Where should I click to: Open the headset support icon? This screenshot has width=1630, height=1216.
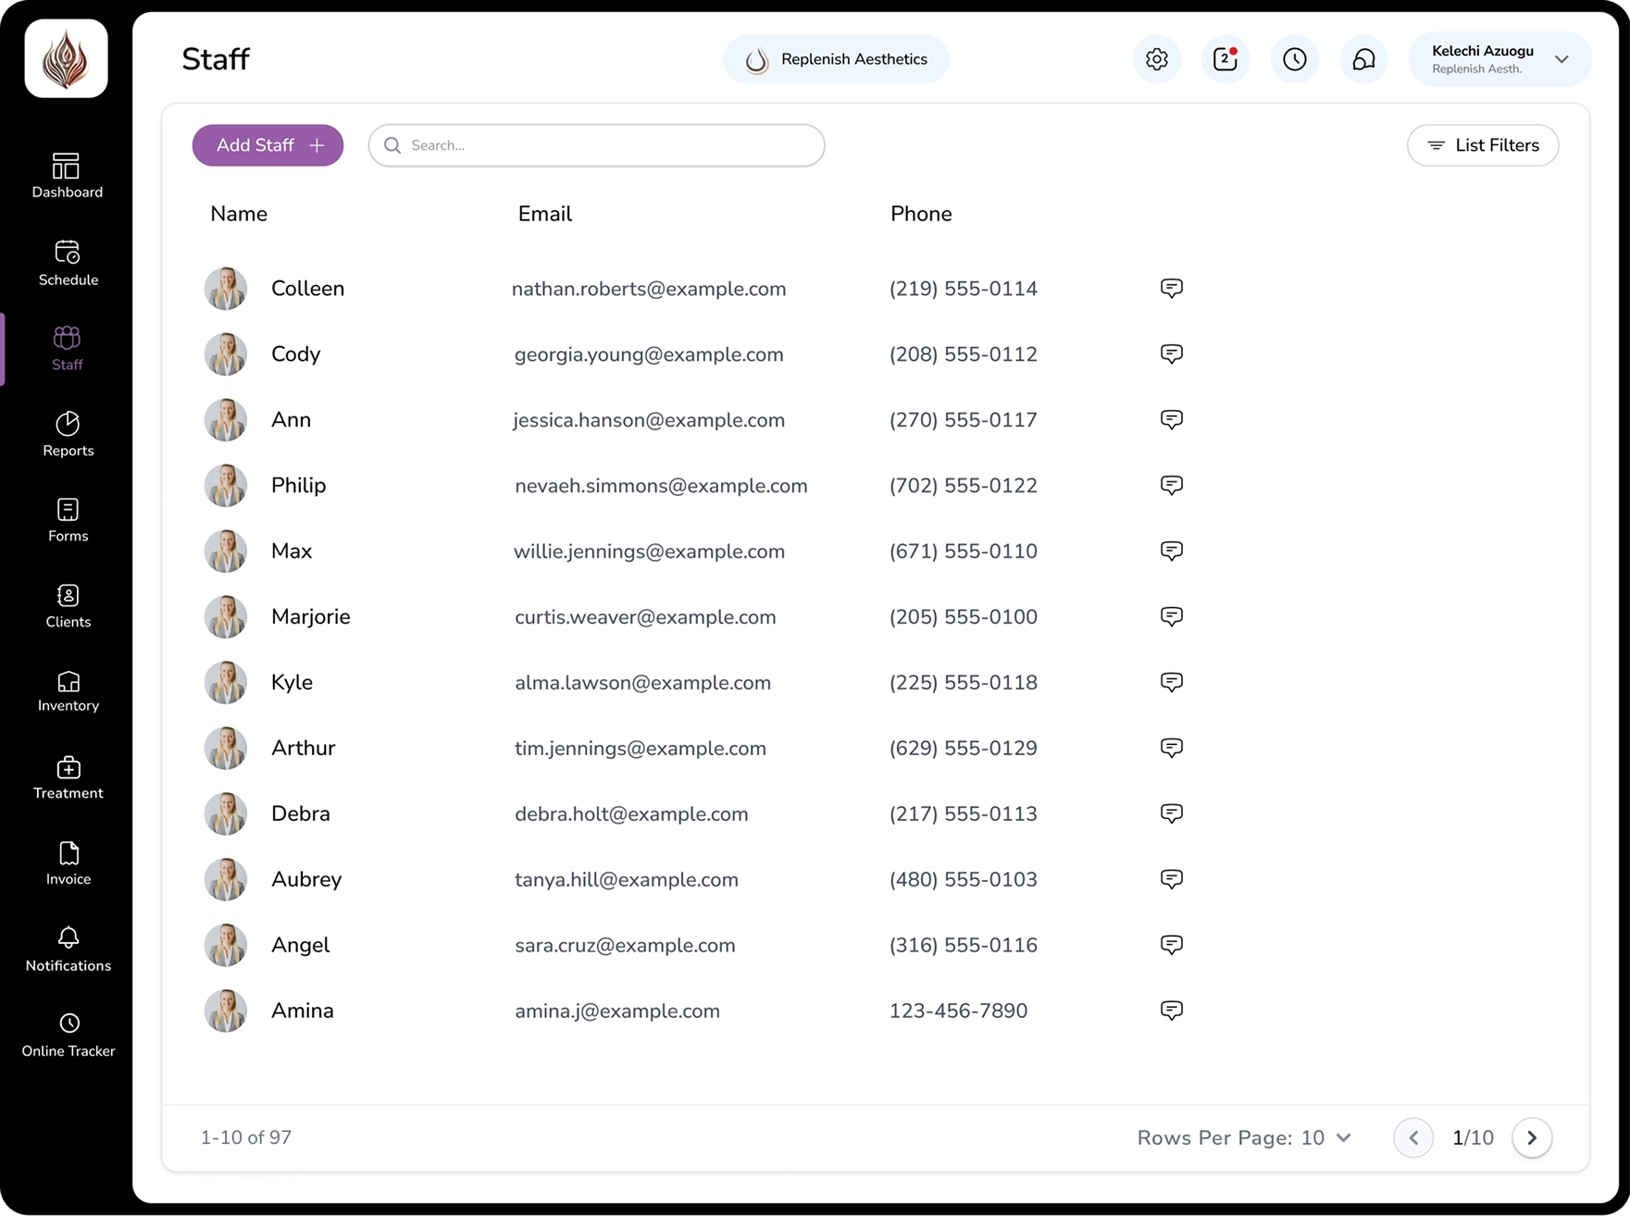click(x=1363, y=59)
